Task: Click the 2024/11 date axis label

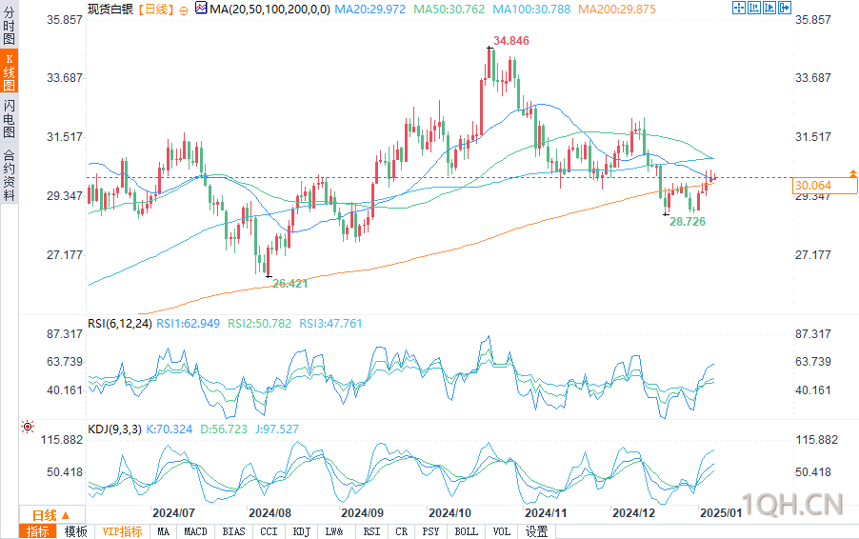Action: pyautogui.click(x=546, y=513)
